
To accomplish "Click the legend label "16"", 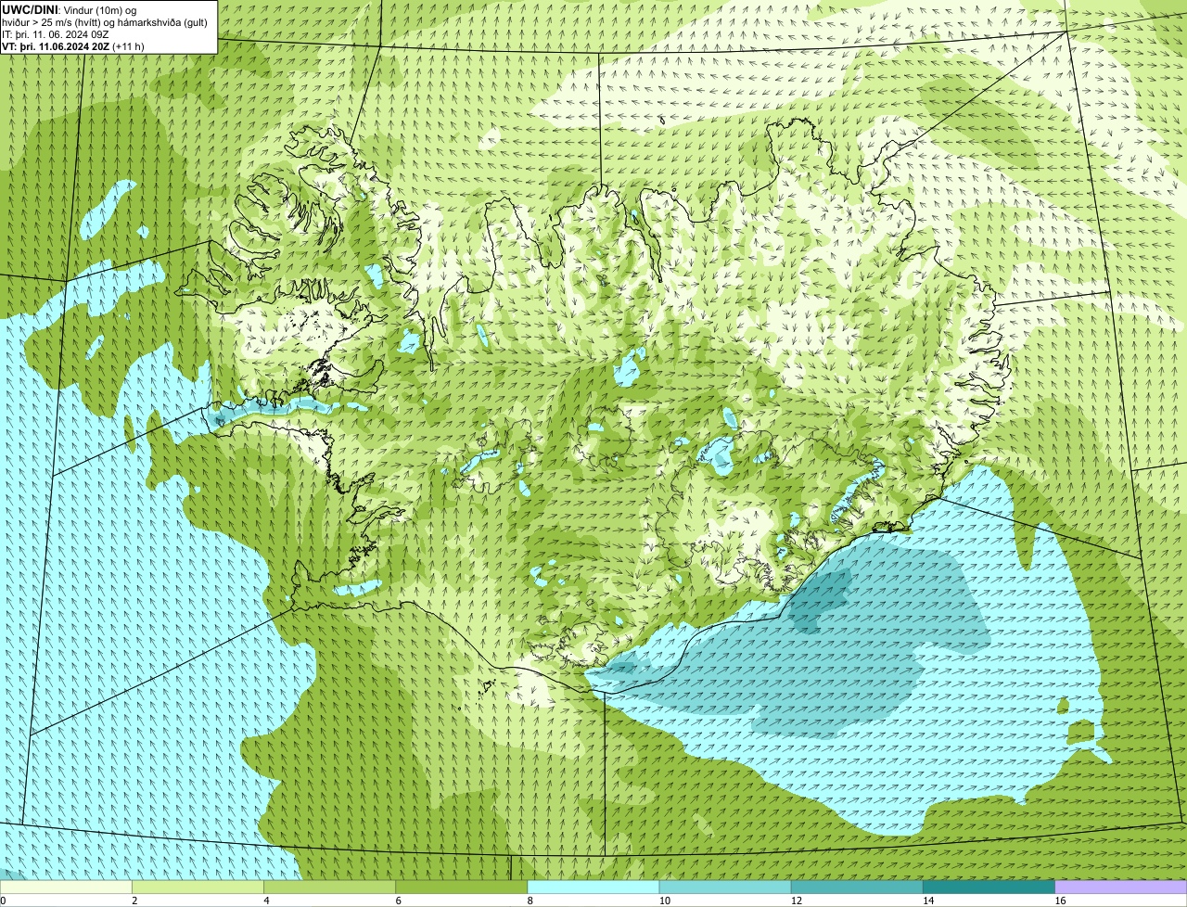I will click(x=1060, y=901).
